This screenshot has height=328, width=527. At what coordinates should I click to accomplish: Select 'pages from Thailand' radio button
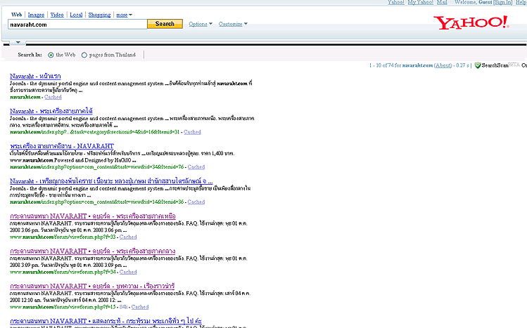point(84,55)
